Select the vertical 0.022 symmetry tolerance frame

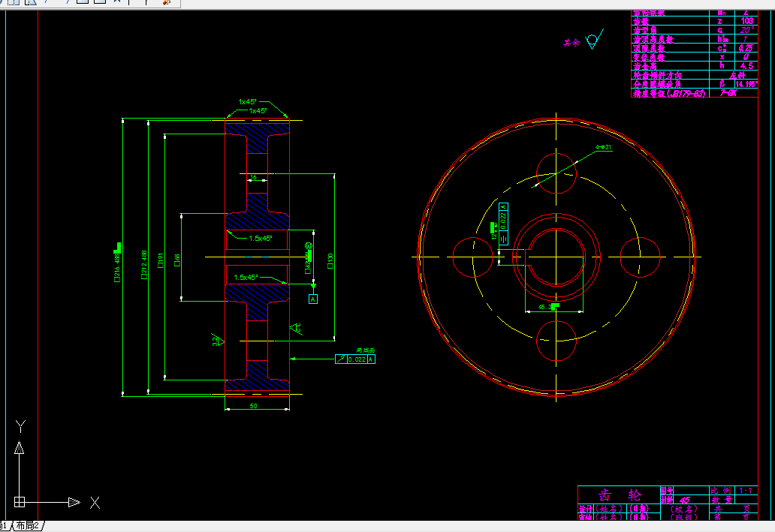coord(503,224)
